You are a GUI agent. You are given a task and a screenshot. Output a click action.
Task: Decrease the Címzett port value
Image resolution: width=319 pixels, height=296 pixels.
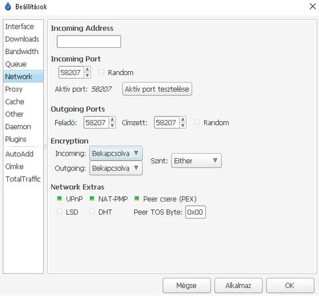[183, 126]
